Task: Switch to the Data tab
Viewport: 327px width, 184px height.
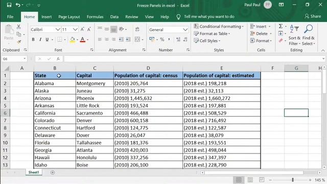Action: coord(114,17)
